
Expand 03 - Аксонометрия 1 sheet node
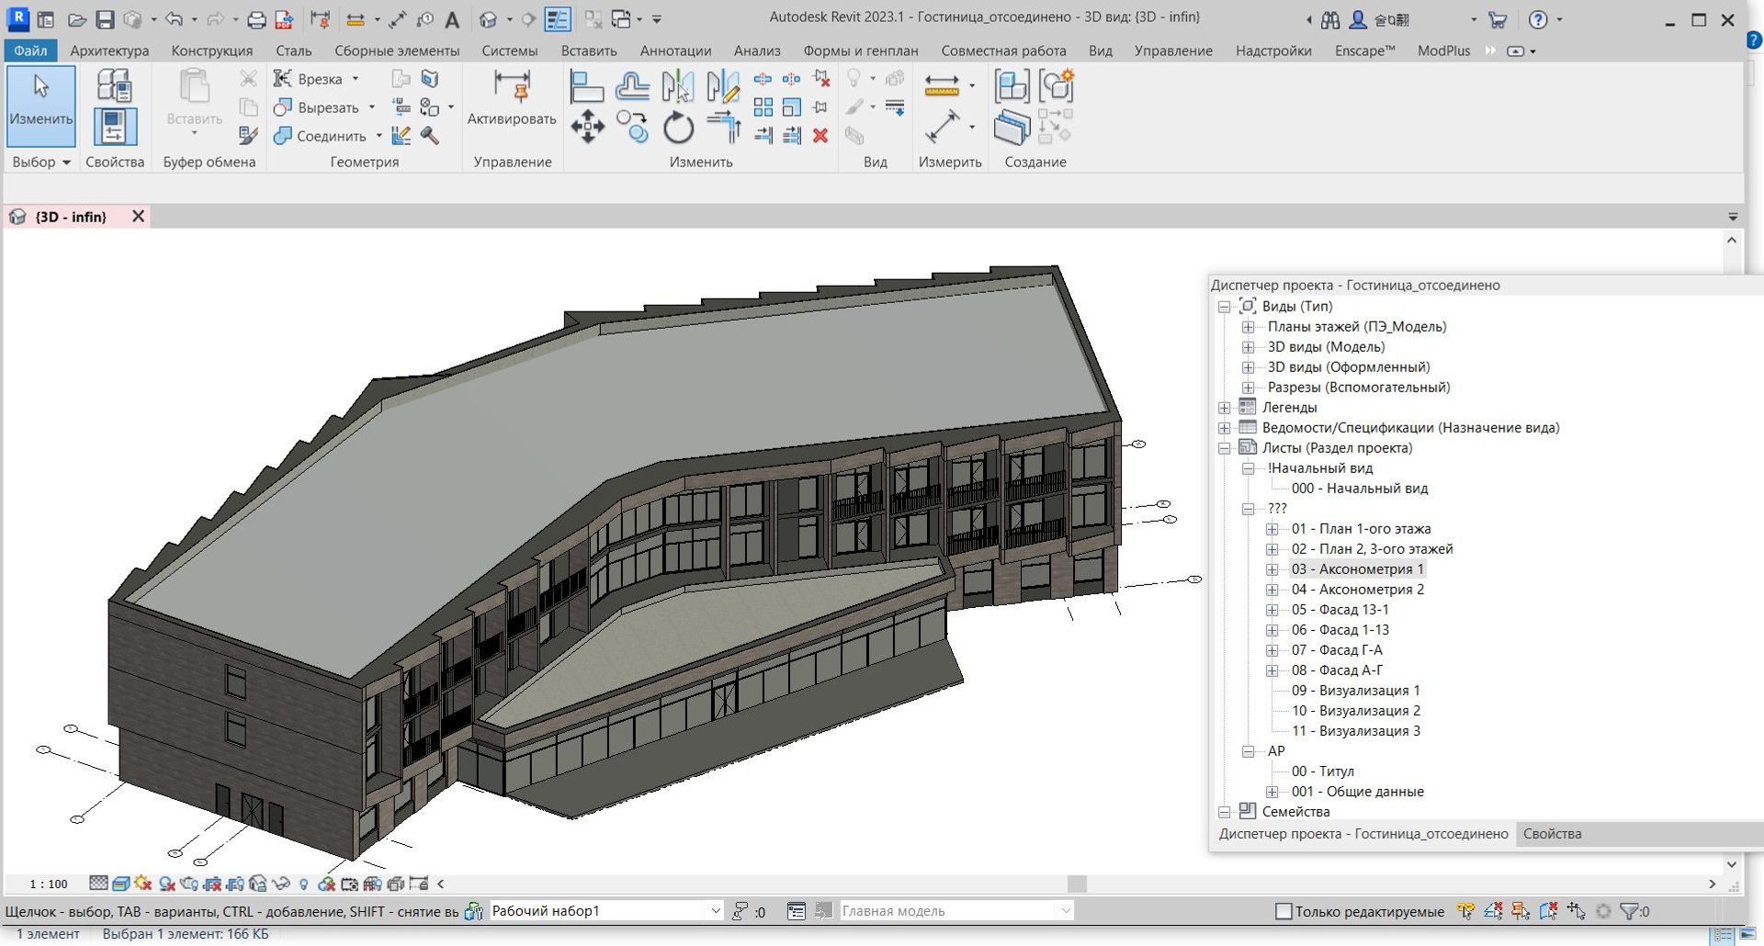coord(1272,569)
